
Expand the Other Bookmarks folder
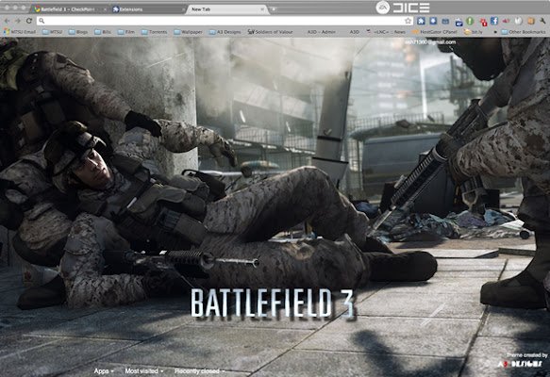point(524,32)
